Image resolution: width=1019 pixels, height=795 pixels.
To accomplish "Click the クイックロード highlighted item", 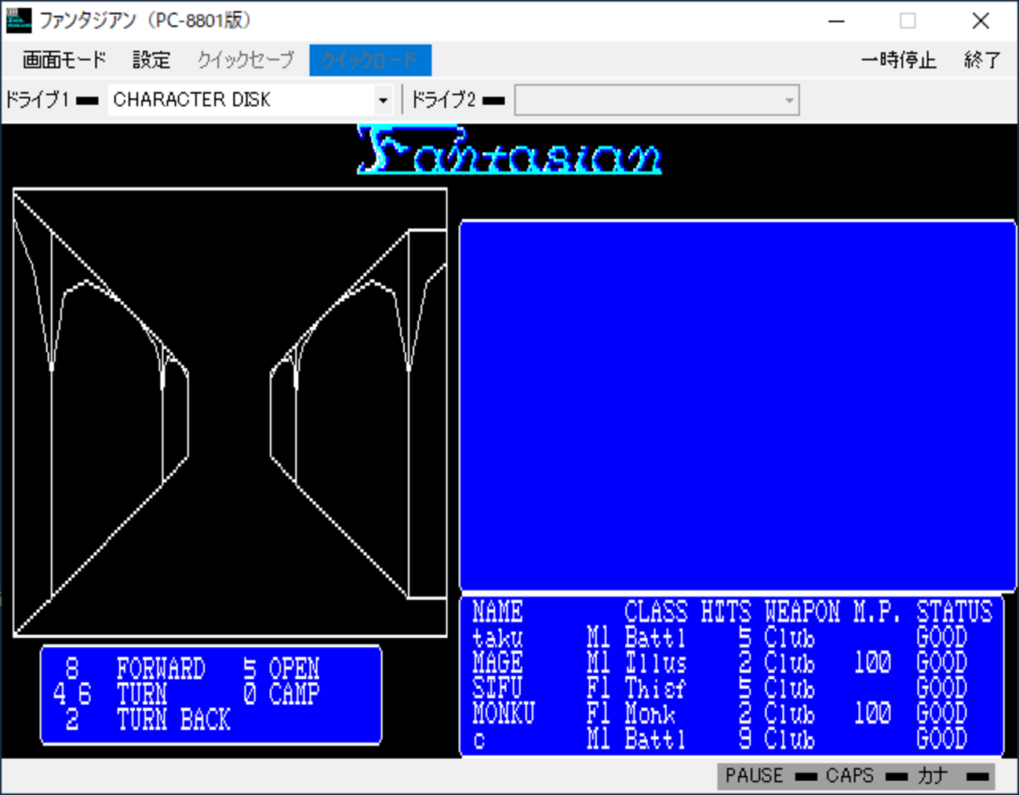I will [x=369, y=60].
